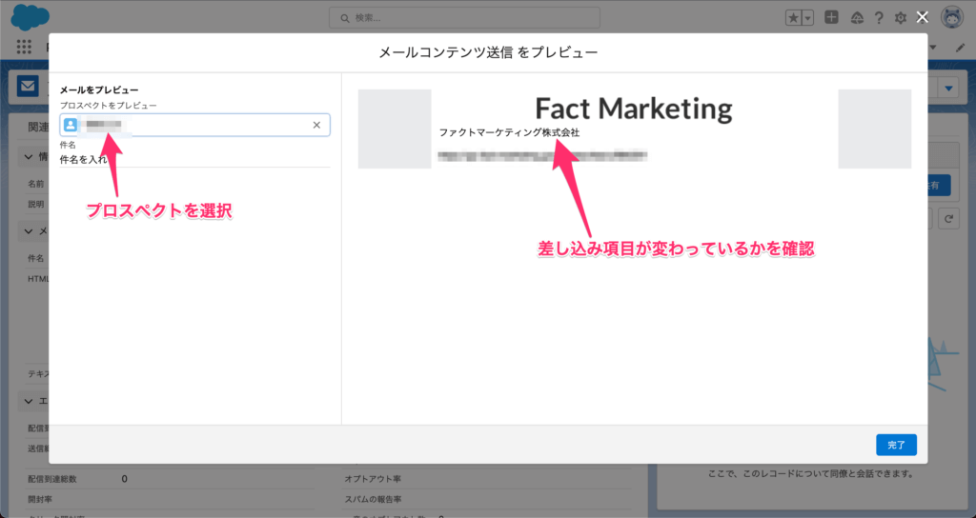This screenshot has height=518, width=976.
Task: Switch to the 関連 tab
Action: (38, 127)
